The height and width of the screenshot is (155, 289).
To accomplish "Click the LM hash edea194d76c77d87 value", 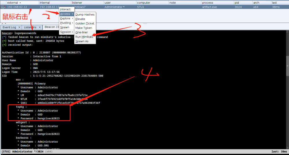I will coord(63,95).
